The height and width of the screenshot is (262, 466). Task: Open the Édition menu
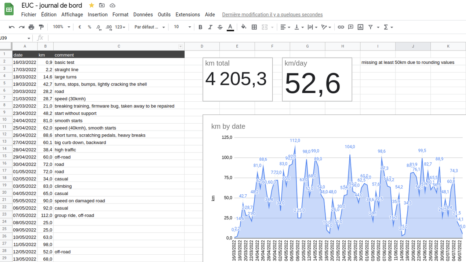(49, 15)
